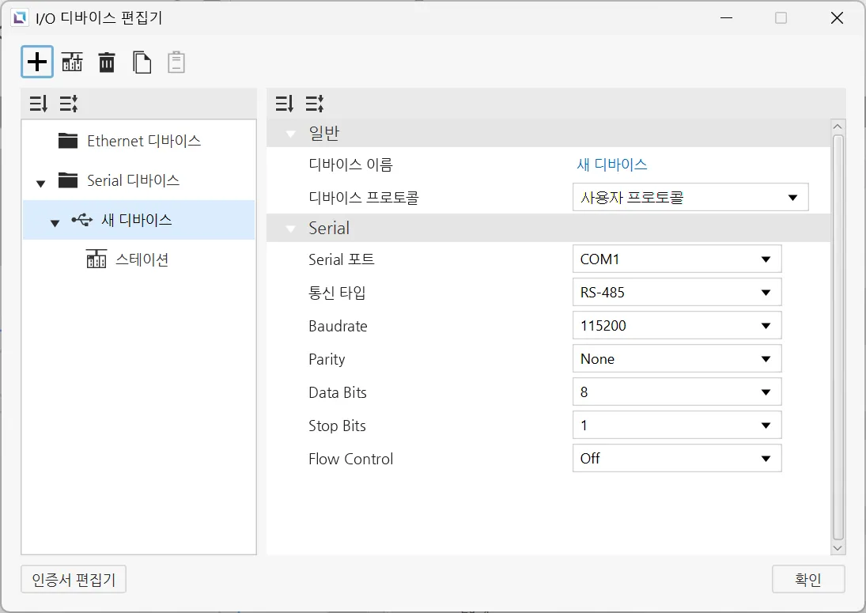Click the trash delete icon
This screenshot has height=613, width=866.
tap(107, 62)
